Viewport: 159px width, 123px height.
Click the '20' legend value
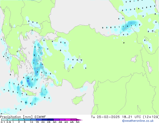tap(43, 122)
